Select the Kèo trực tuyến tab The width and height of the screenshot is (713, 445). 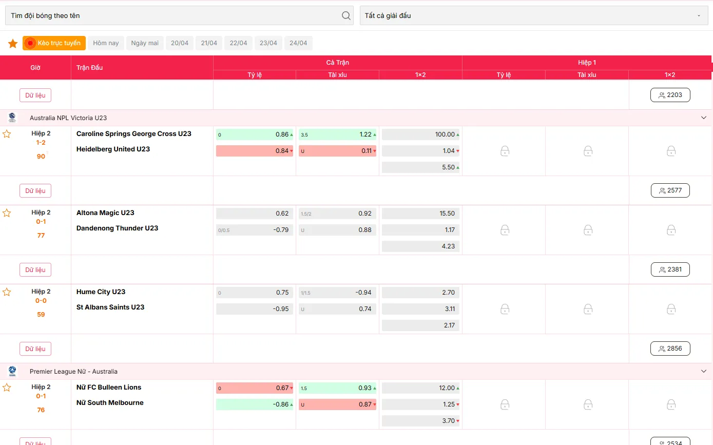54,43
